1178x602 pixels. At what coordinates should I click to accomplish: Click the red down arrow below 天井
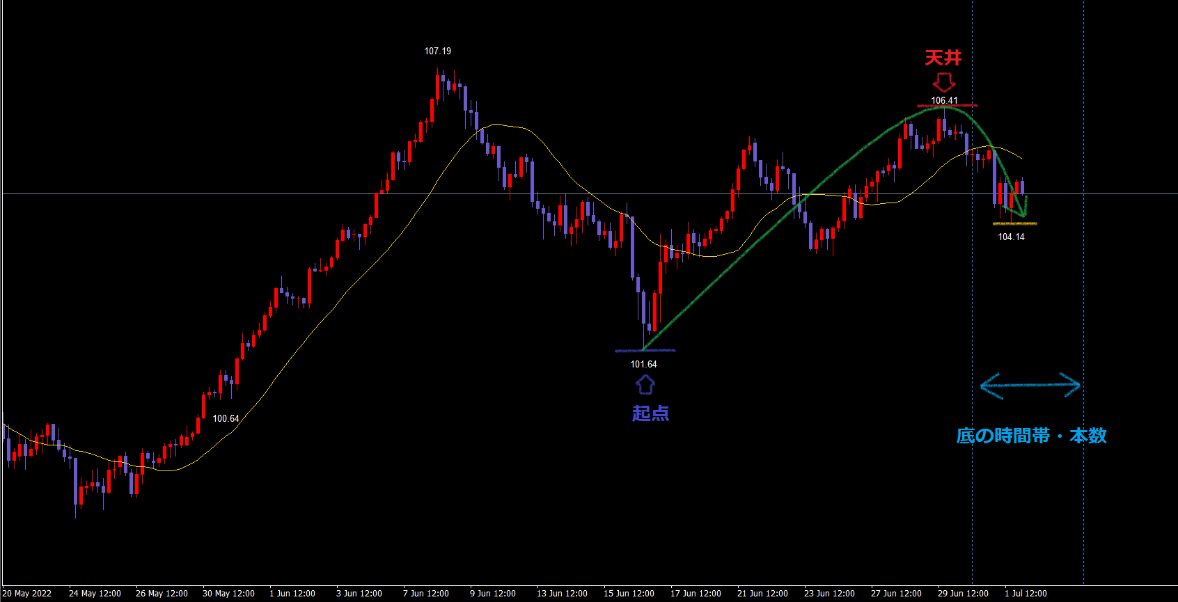click(x=944, y=83)
